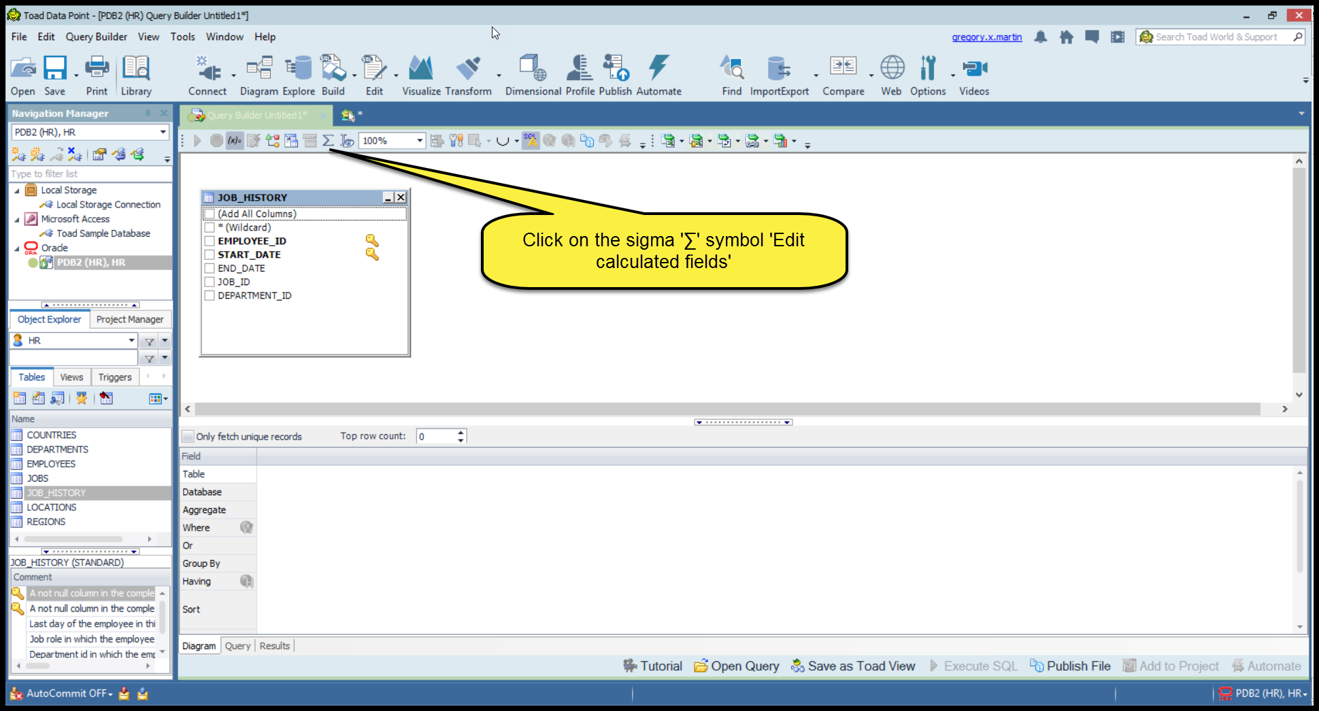Click the Execute query play icon

[197, 141]
